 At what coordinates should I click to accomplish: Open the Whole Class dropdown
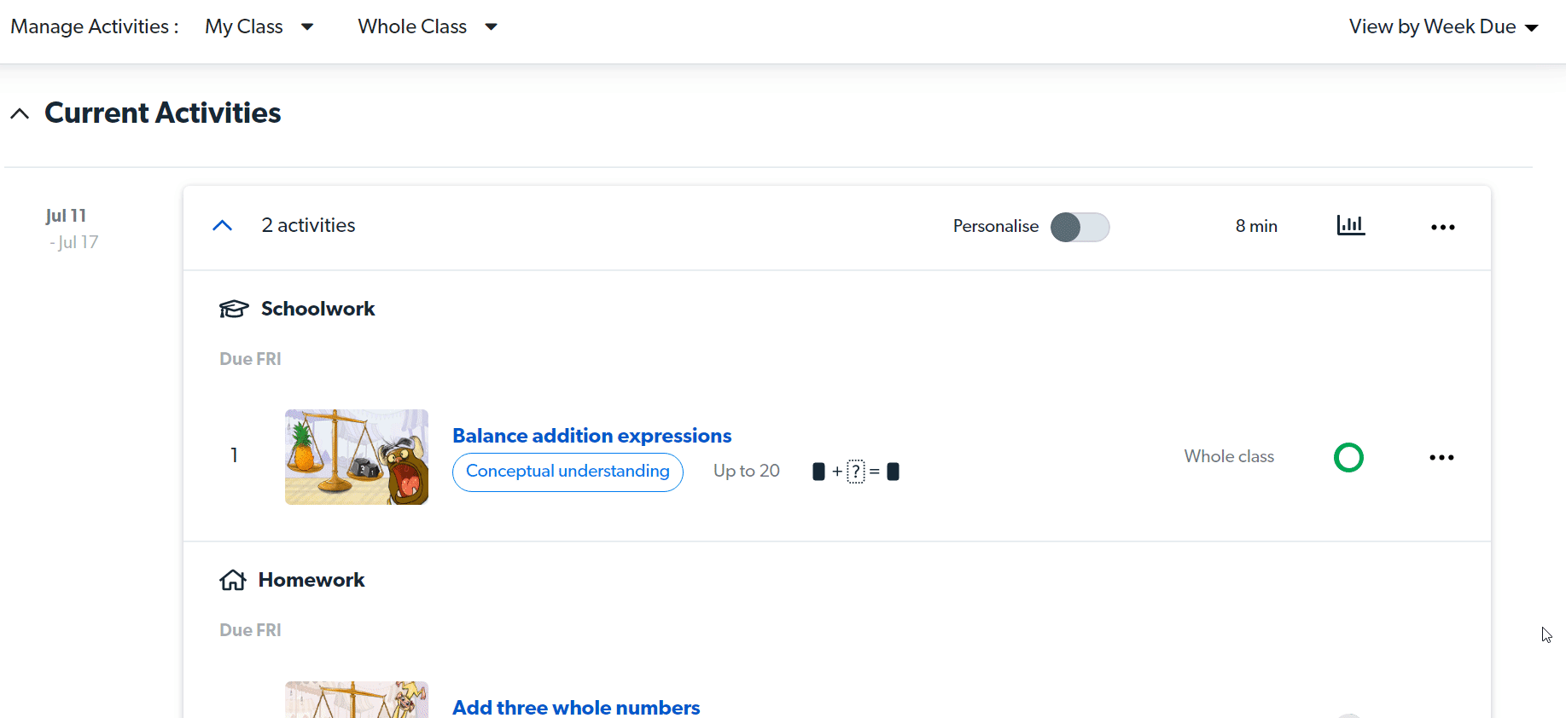tap(427, 27)
